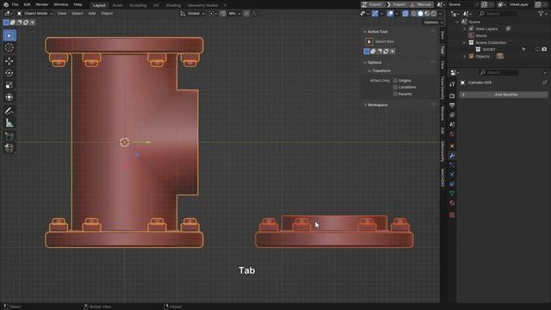Switch to material preview shading
The image size is (551, 310).
pos(427,14)
